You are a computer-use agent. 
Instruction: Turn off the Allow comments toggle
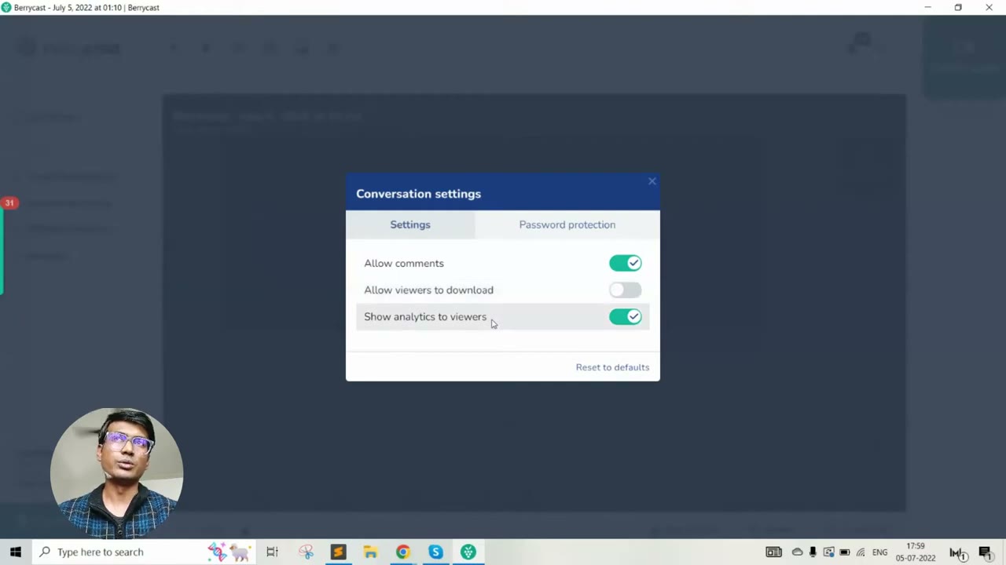coord(626,263)
